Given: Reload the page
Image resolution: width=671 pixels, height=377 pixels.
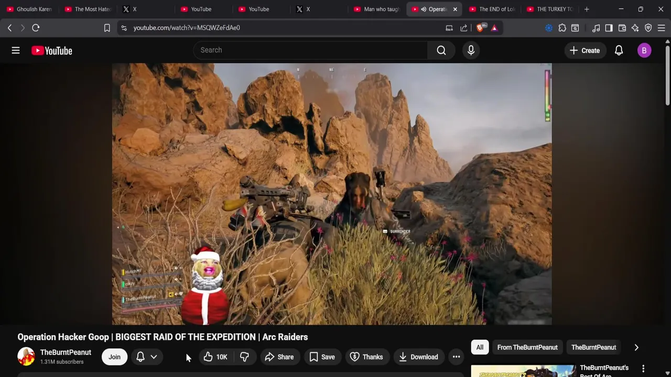Looking at the screenshot, I should click(x=36, y=28).
